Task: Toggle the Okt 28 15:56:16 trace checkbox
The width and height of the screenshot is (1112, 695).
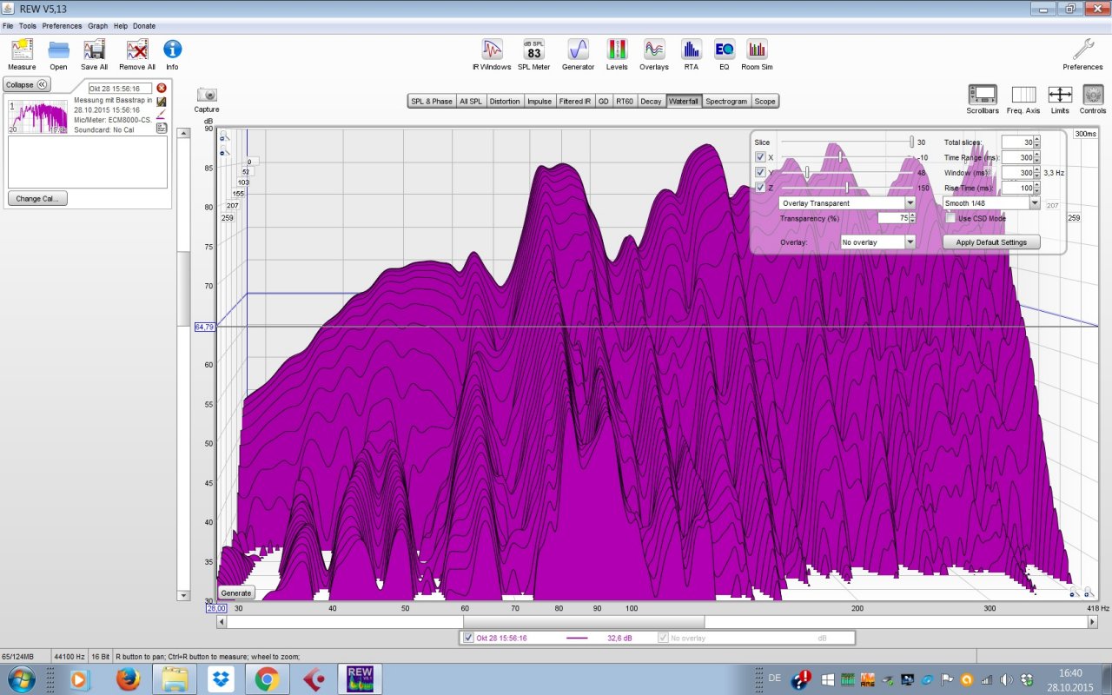Action: pyautogui.click(x=469, y=638)
